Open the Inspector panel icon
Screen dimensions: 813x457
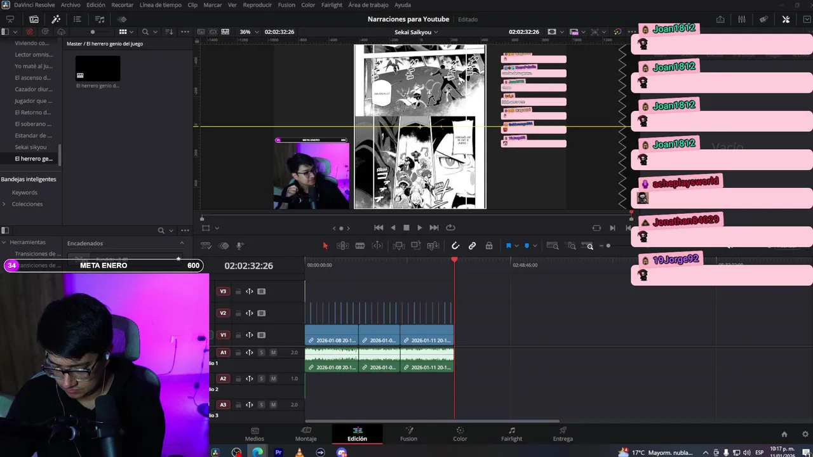click(786, 19)
